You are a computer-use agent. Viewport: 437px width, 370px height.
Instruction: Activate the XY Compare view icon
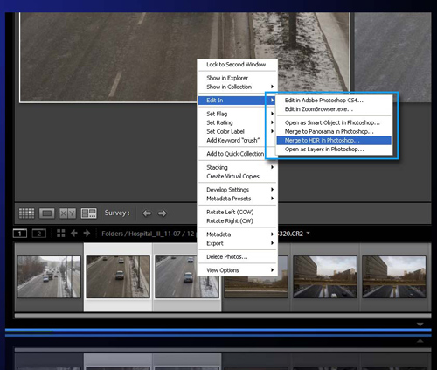tap(67, 213)
